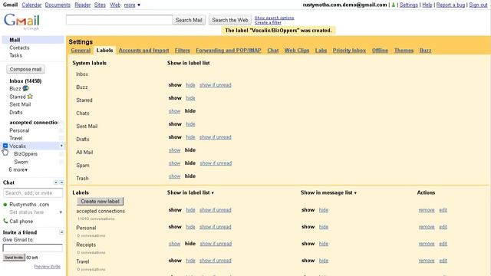Show the Chats system label

pos(174,111)
